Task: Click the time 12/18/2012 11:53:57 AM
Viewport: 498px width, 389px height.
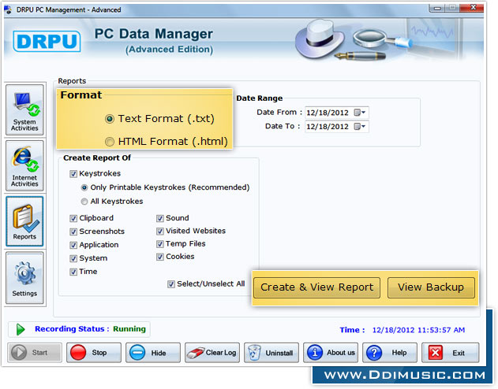Action: point(418,330)
